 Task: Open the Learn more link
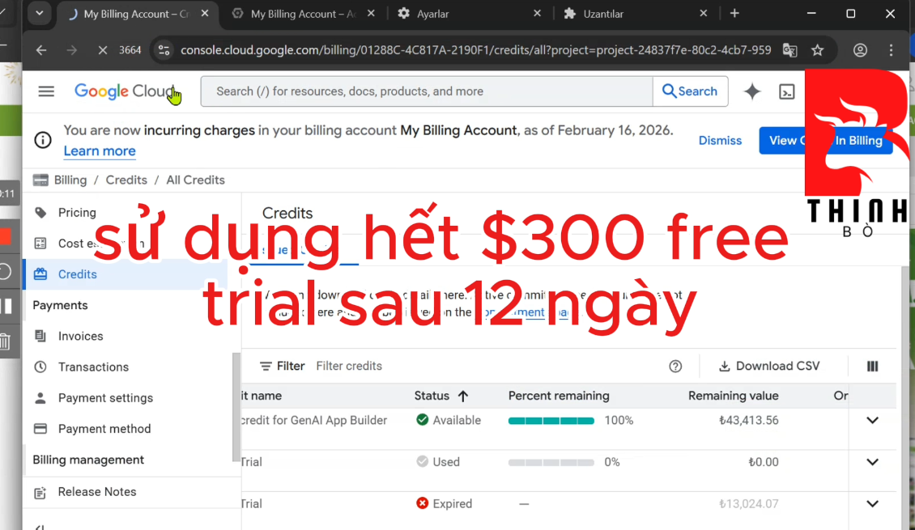click(100, 151)
